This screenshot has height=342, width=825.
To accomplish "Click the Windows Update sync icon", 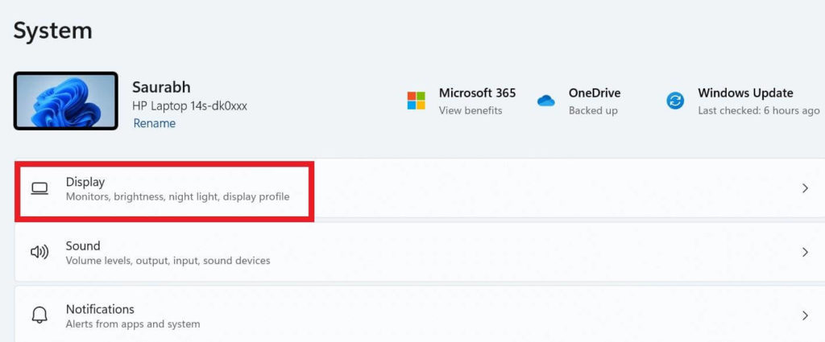I will pos(675,101).
